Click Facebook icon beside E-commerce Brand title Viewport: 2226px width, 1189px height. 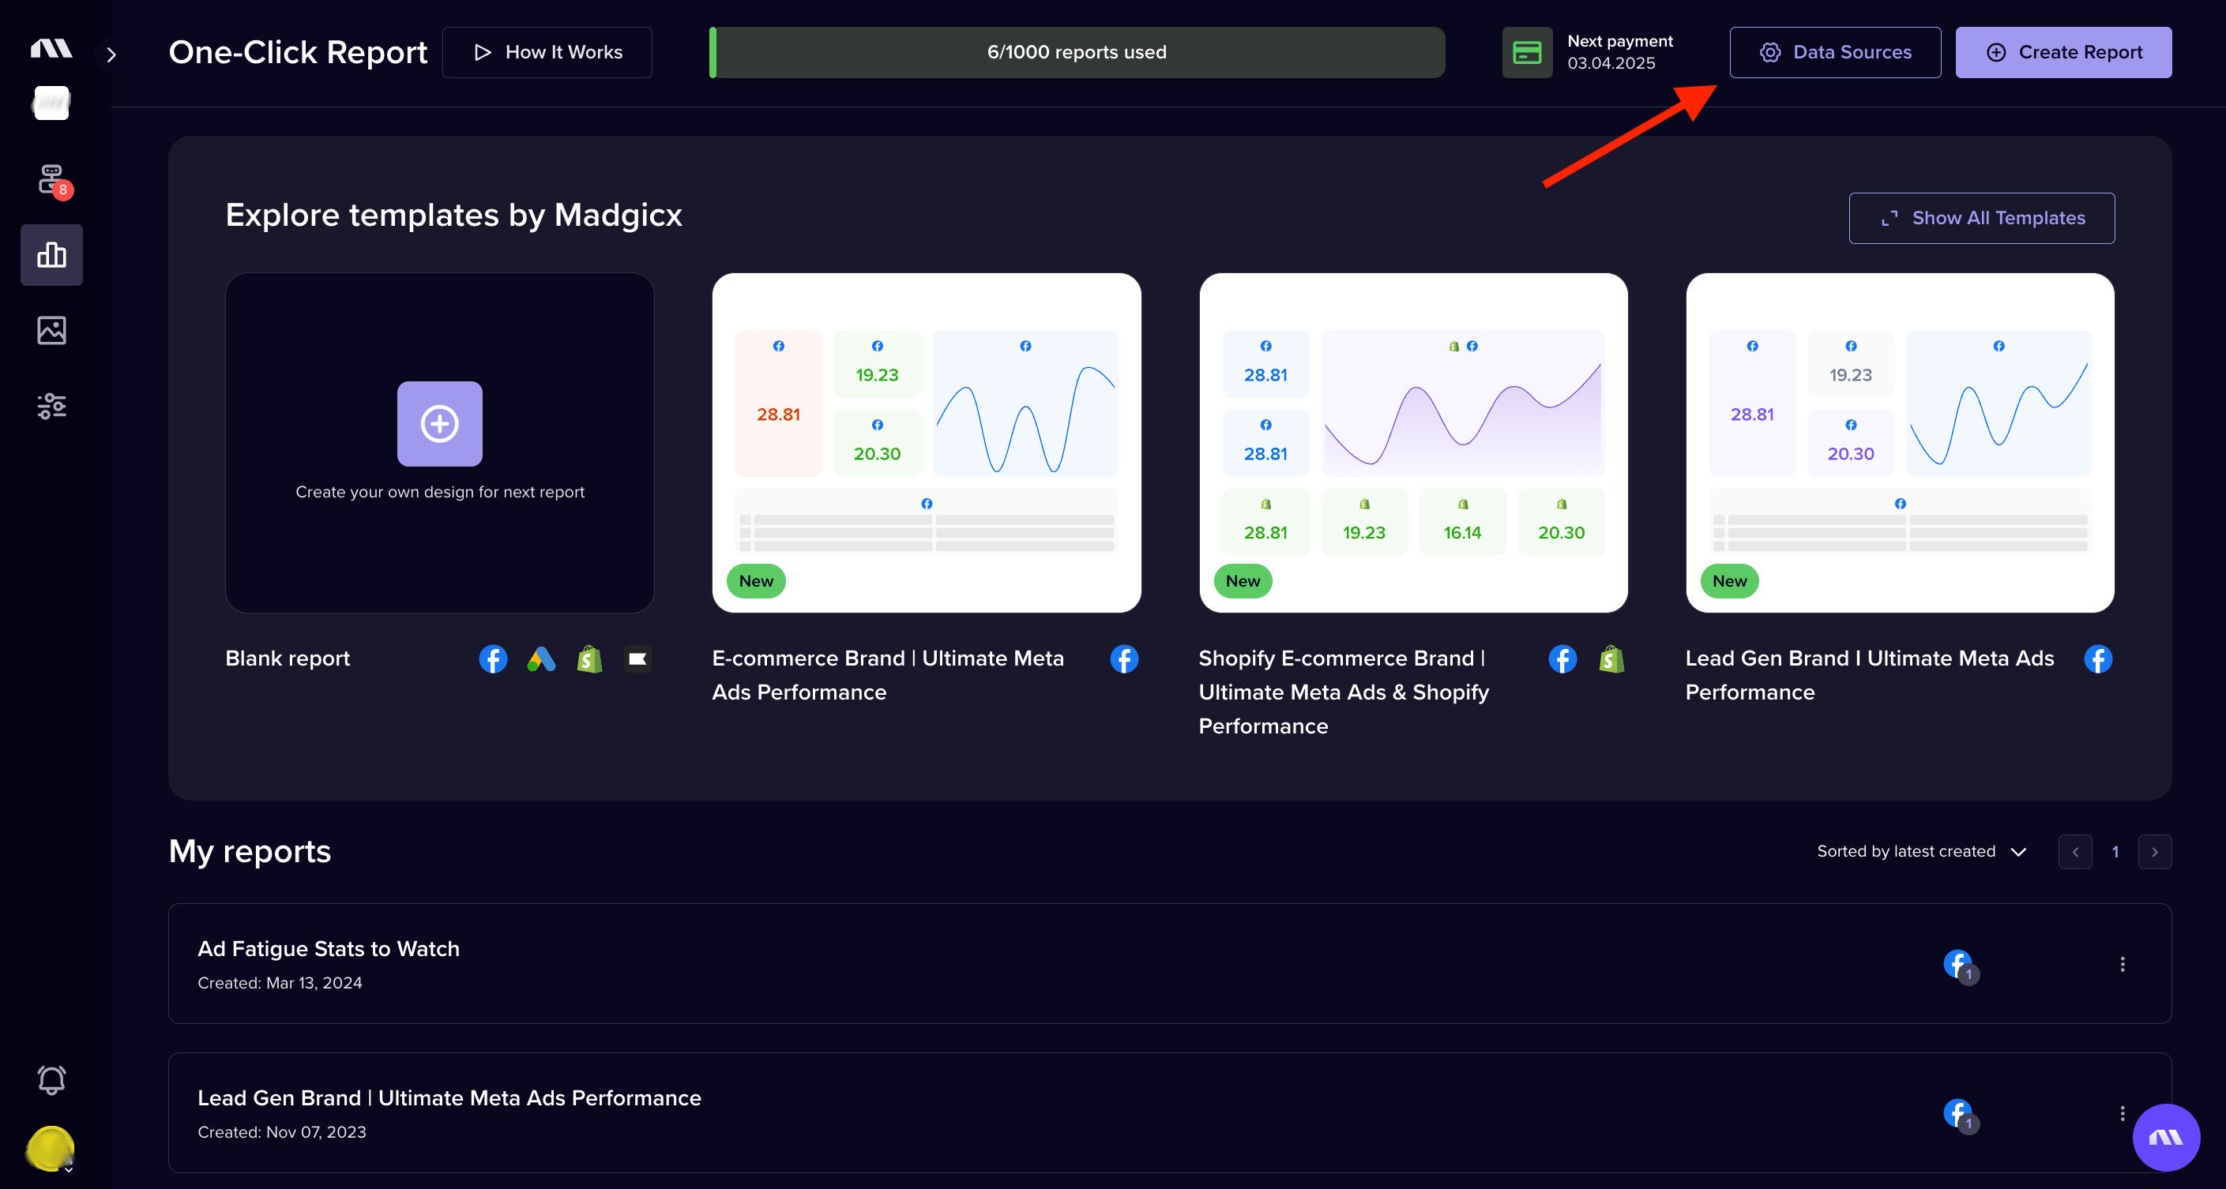click(1123, 660)
